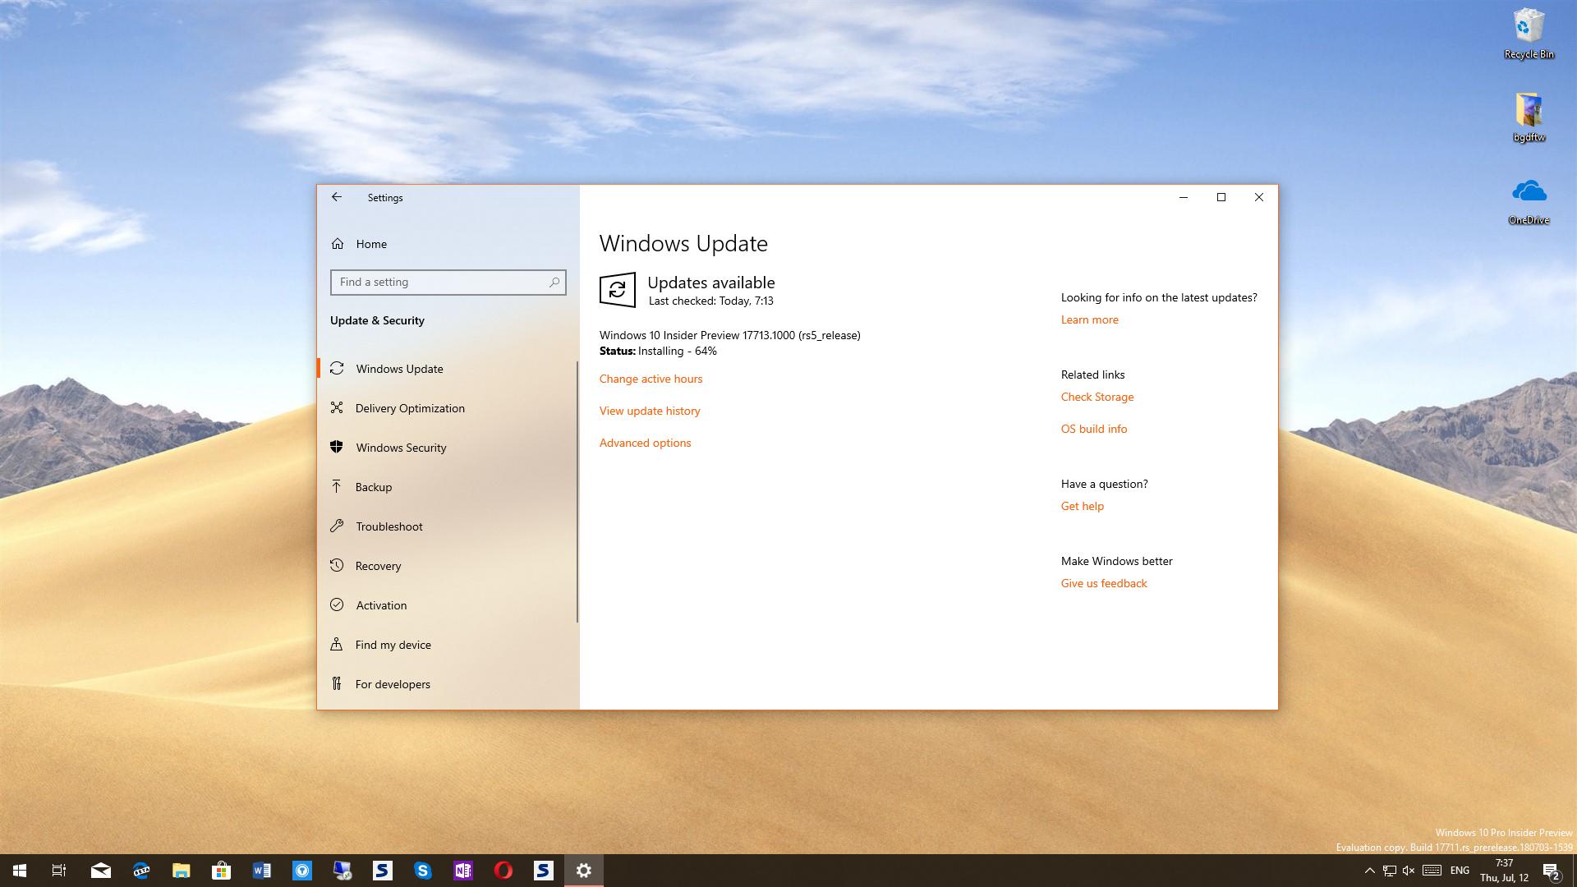Launch Opera browser from taskbar

(503, 871)
